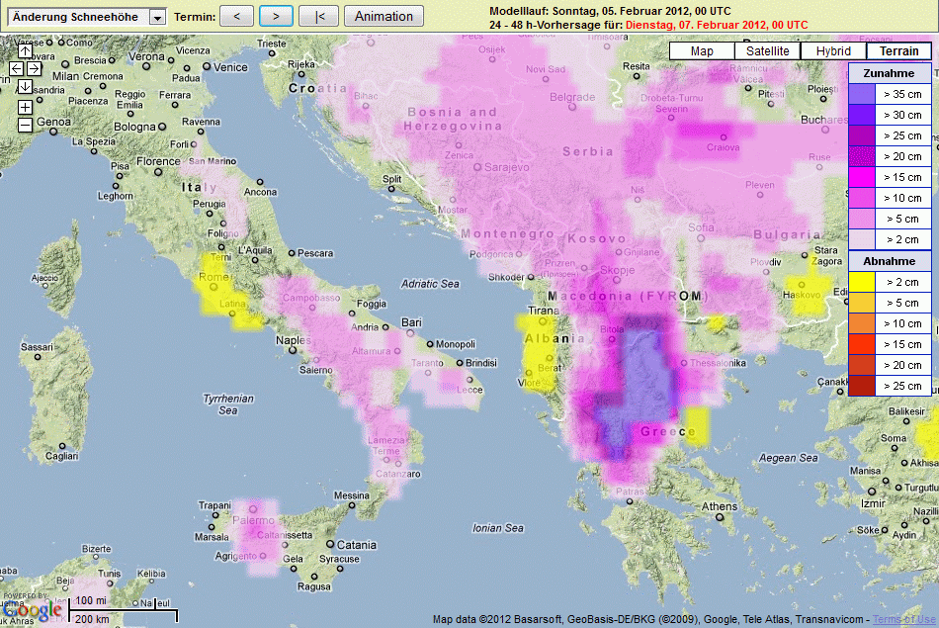The height and width of the screenshot is (628, 939).
Task: Jump to first Termin with |< button
Action: tap(318, 16)
